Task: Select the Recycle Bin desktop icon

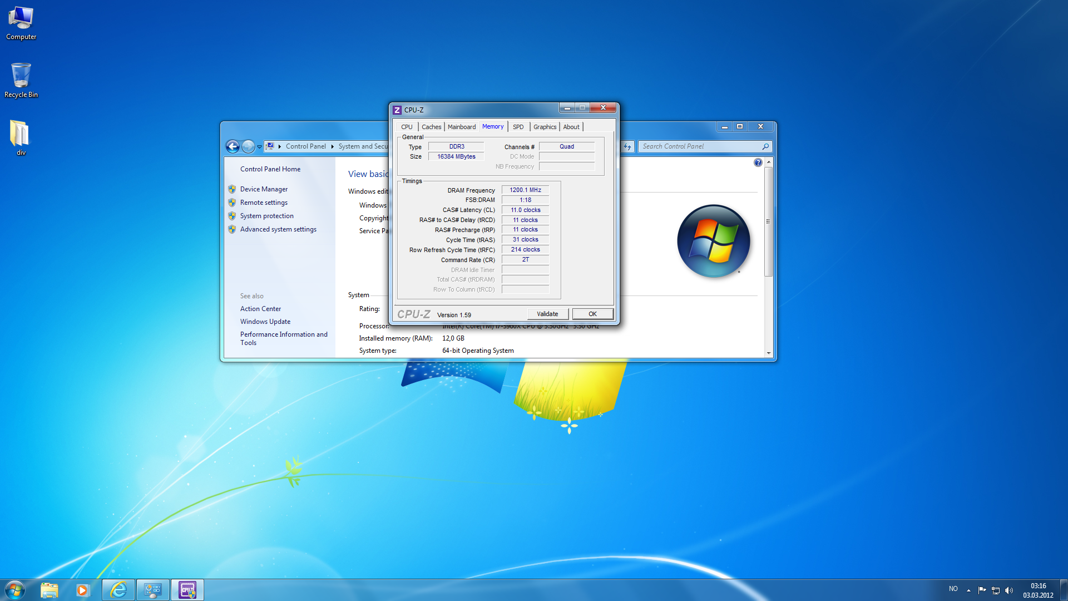Action: click(x=21, y=80)
